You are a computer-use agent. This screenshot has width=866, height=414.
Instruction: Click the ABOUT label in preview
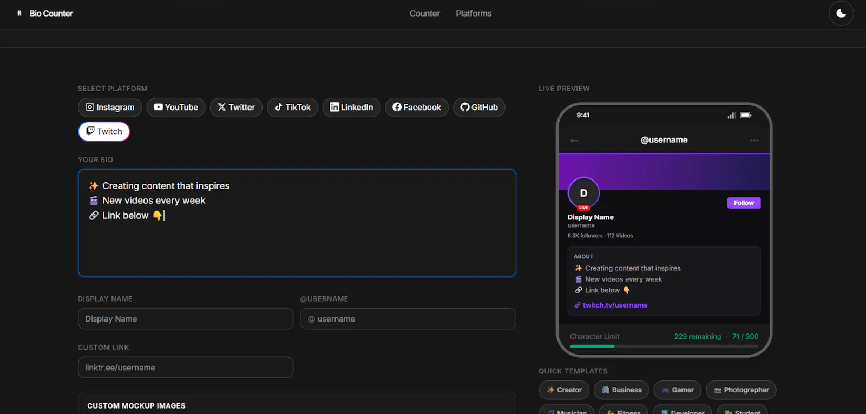(583, 257)
